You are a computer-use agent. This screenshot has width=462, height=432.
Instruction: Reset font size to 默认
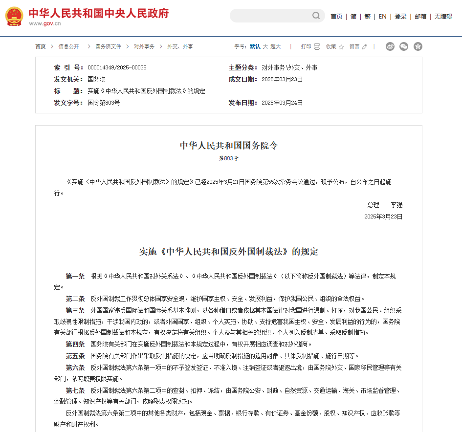(x=255, y=46)
